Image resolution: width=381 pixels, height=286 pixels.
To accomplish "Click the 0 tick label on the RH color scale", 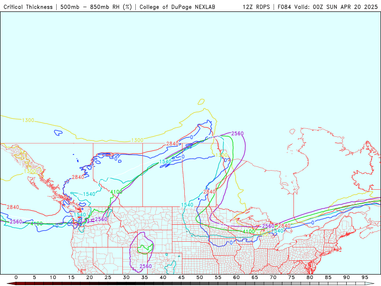I will pyautogui.click(x=16, y=277).
